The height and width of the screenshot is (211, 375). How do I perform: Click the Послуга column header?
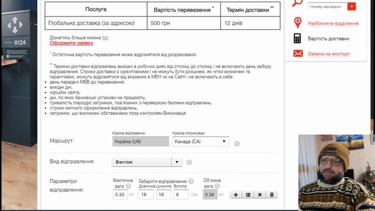96,9
